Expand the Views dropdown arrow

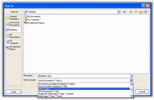[x=148, y=12]
